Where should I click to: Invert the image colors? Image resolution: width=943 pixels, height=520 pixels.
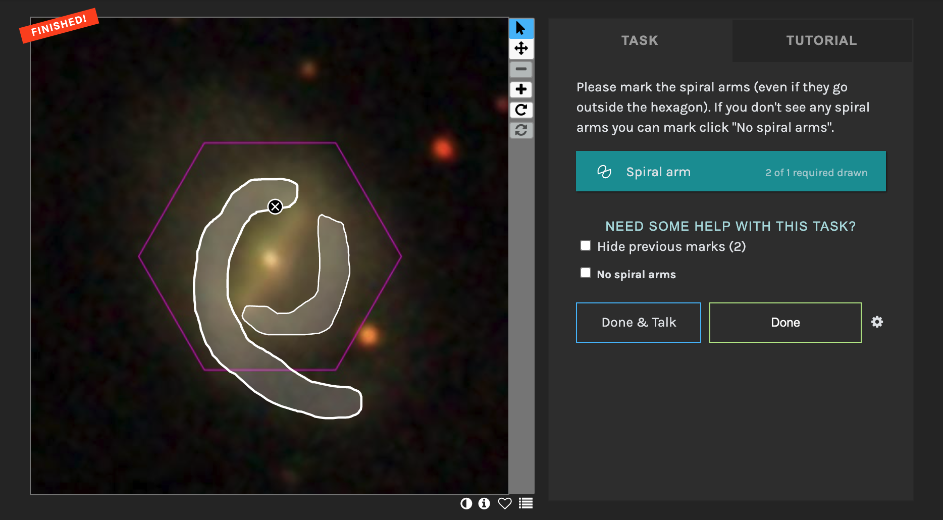[x=466, y=503]
